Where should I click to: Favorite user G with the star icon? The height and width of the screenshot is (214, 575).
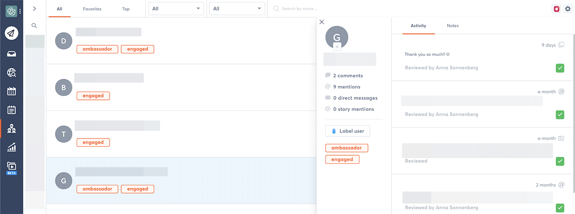click(337, 46)
